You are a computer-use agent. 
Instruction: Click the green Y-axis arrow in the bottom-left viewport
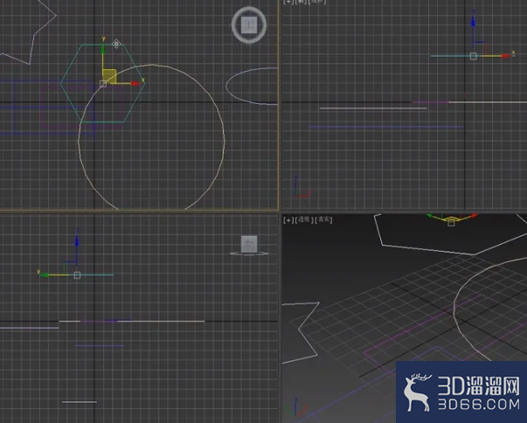[45, 274]
